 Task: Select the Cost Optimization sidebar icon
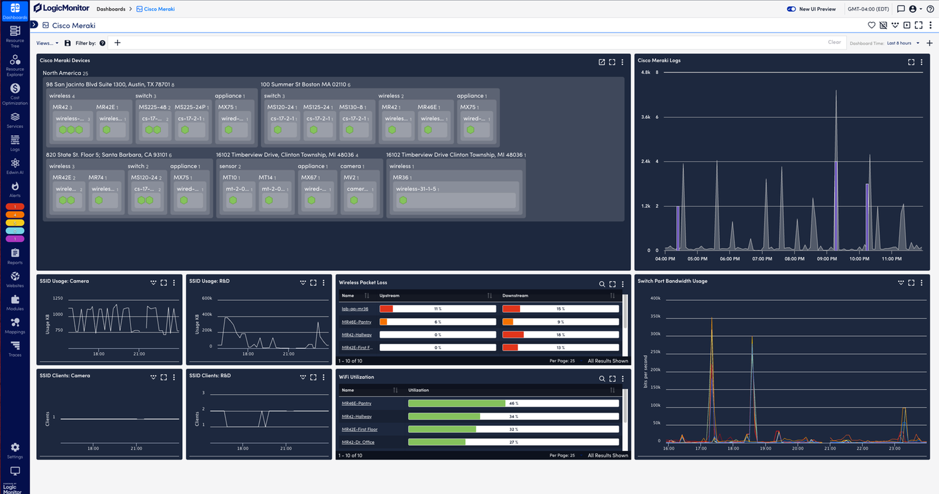click(x=14, y=91)
